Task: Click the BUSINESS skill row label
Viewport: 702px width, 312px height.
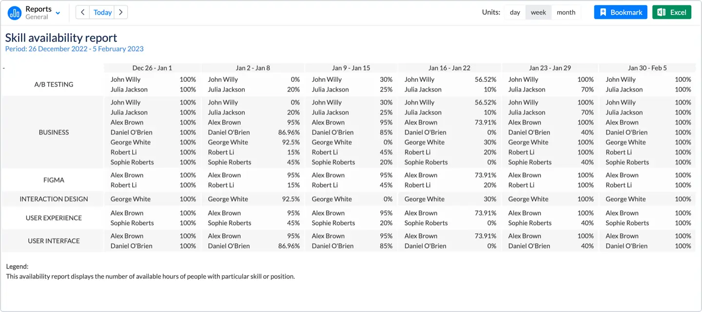Action: point(54,132)
